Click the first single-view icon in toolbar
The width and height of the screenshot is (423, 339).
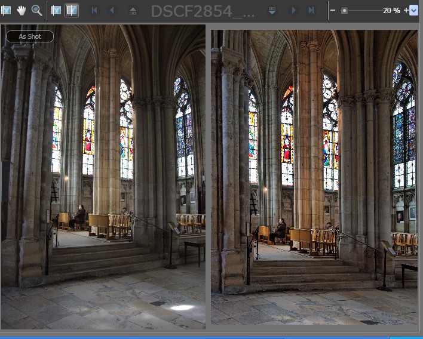[x=5, y=11]
